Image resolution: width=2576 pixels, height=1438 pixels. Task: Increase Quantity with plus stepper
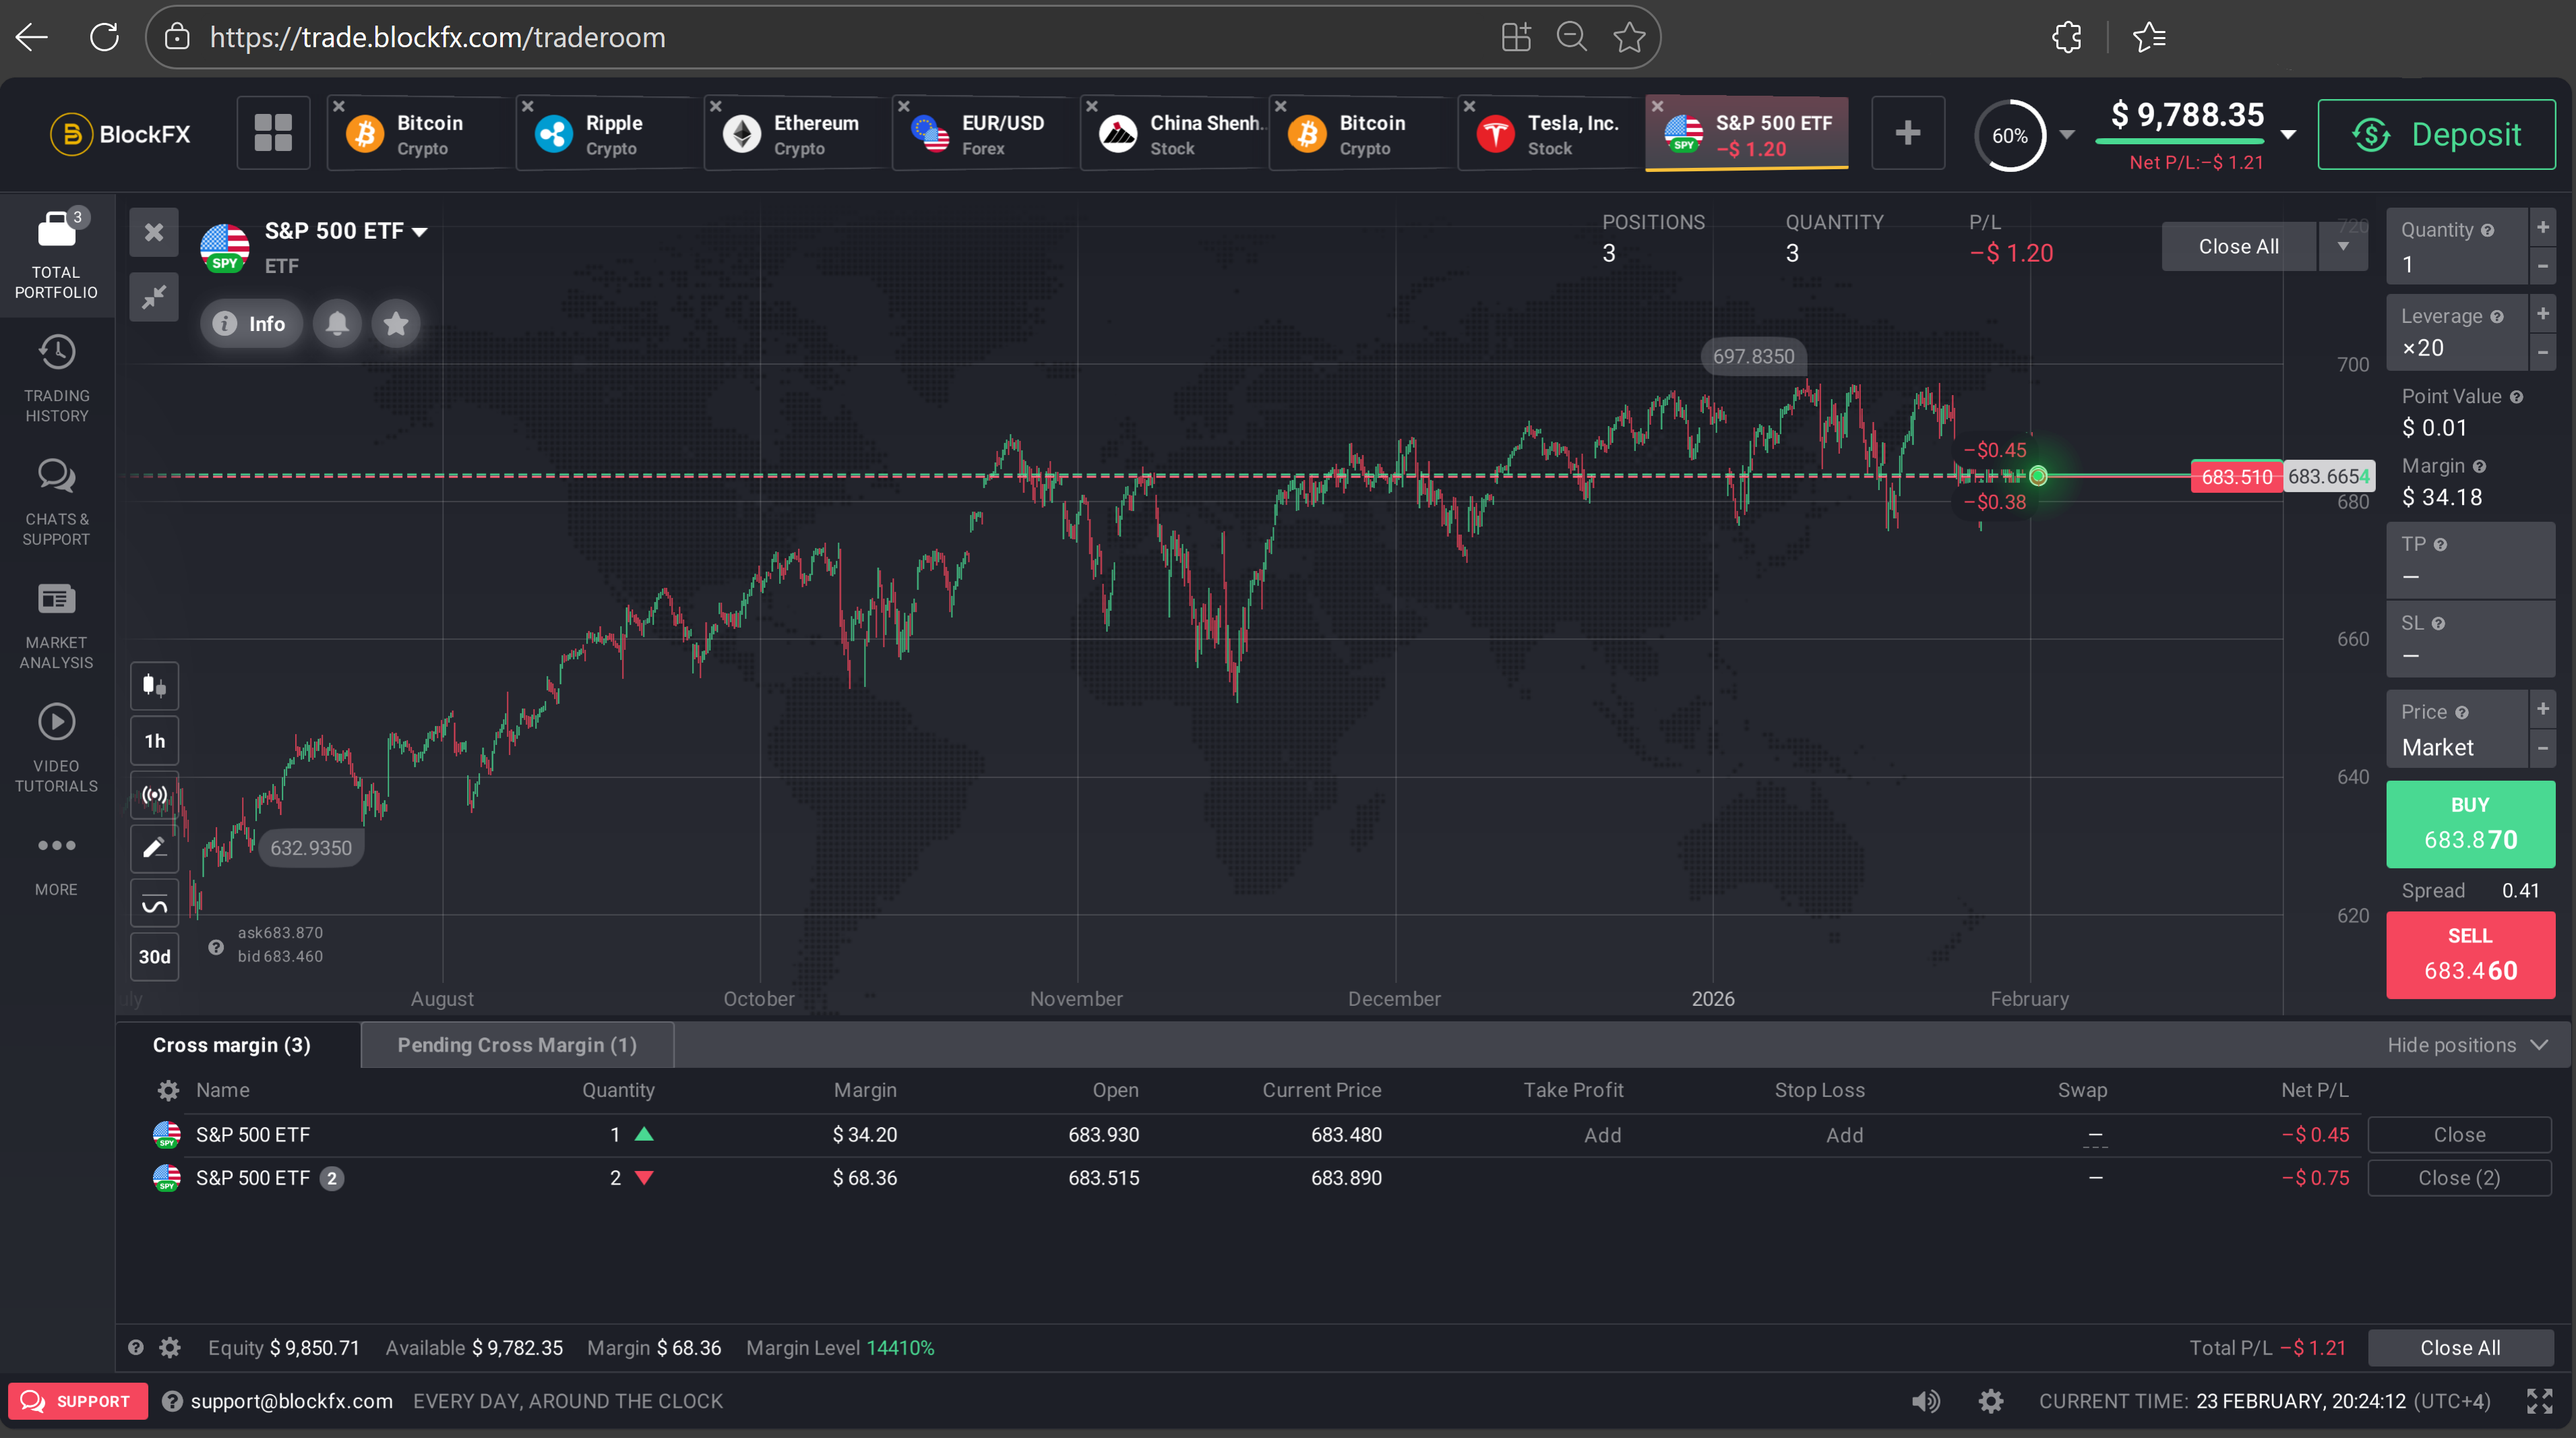pos(2542,227)
